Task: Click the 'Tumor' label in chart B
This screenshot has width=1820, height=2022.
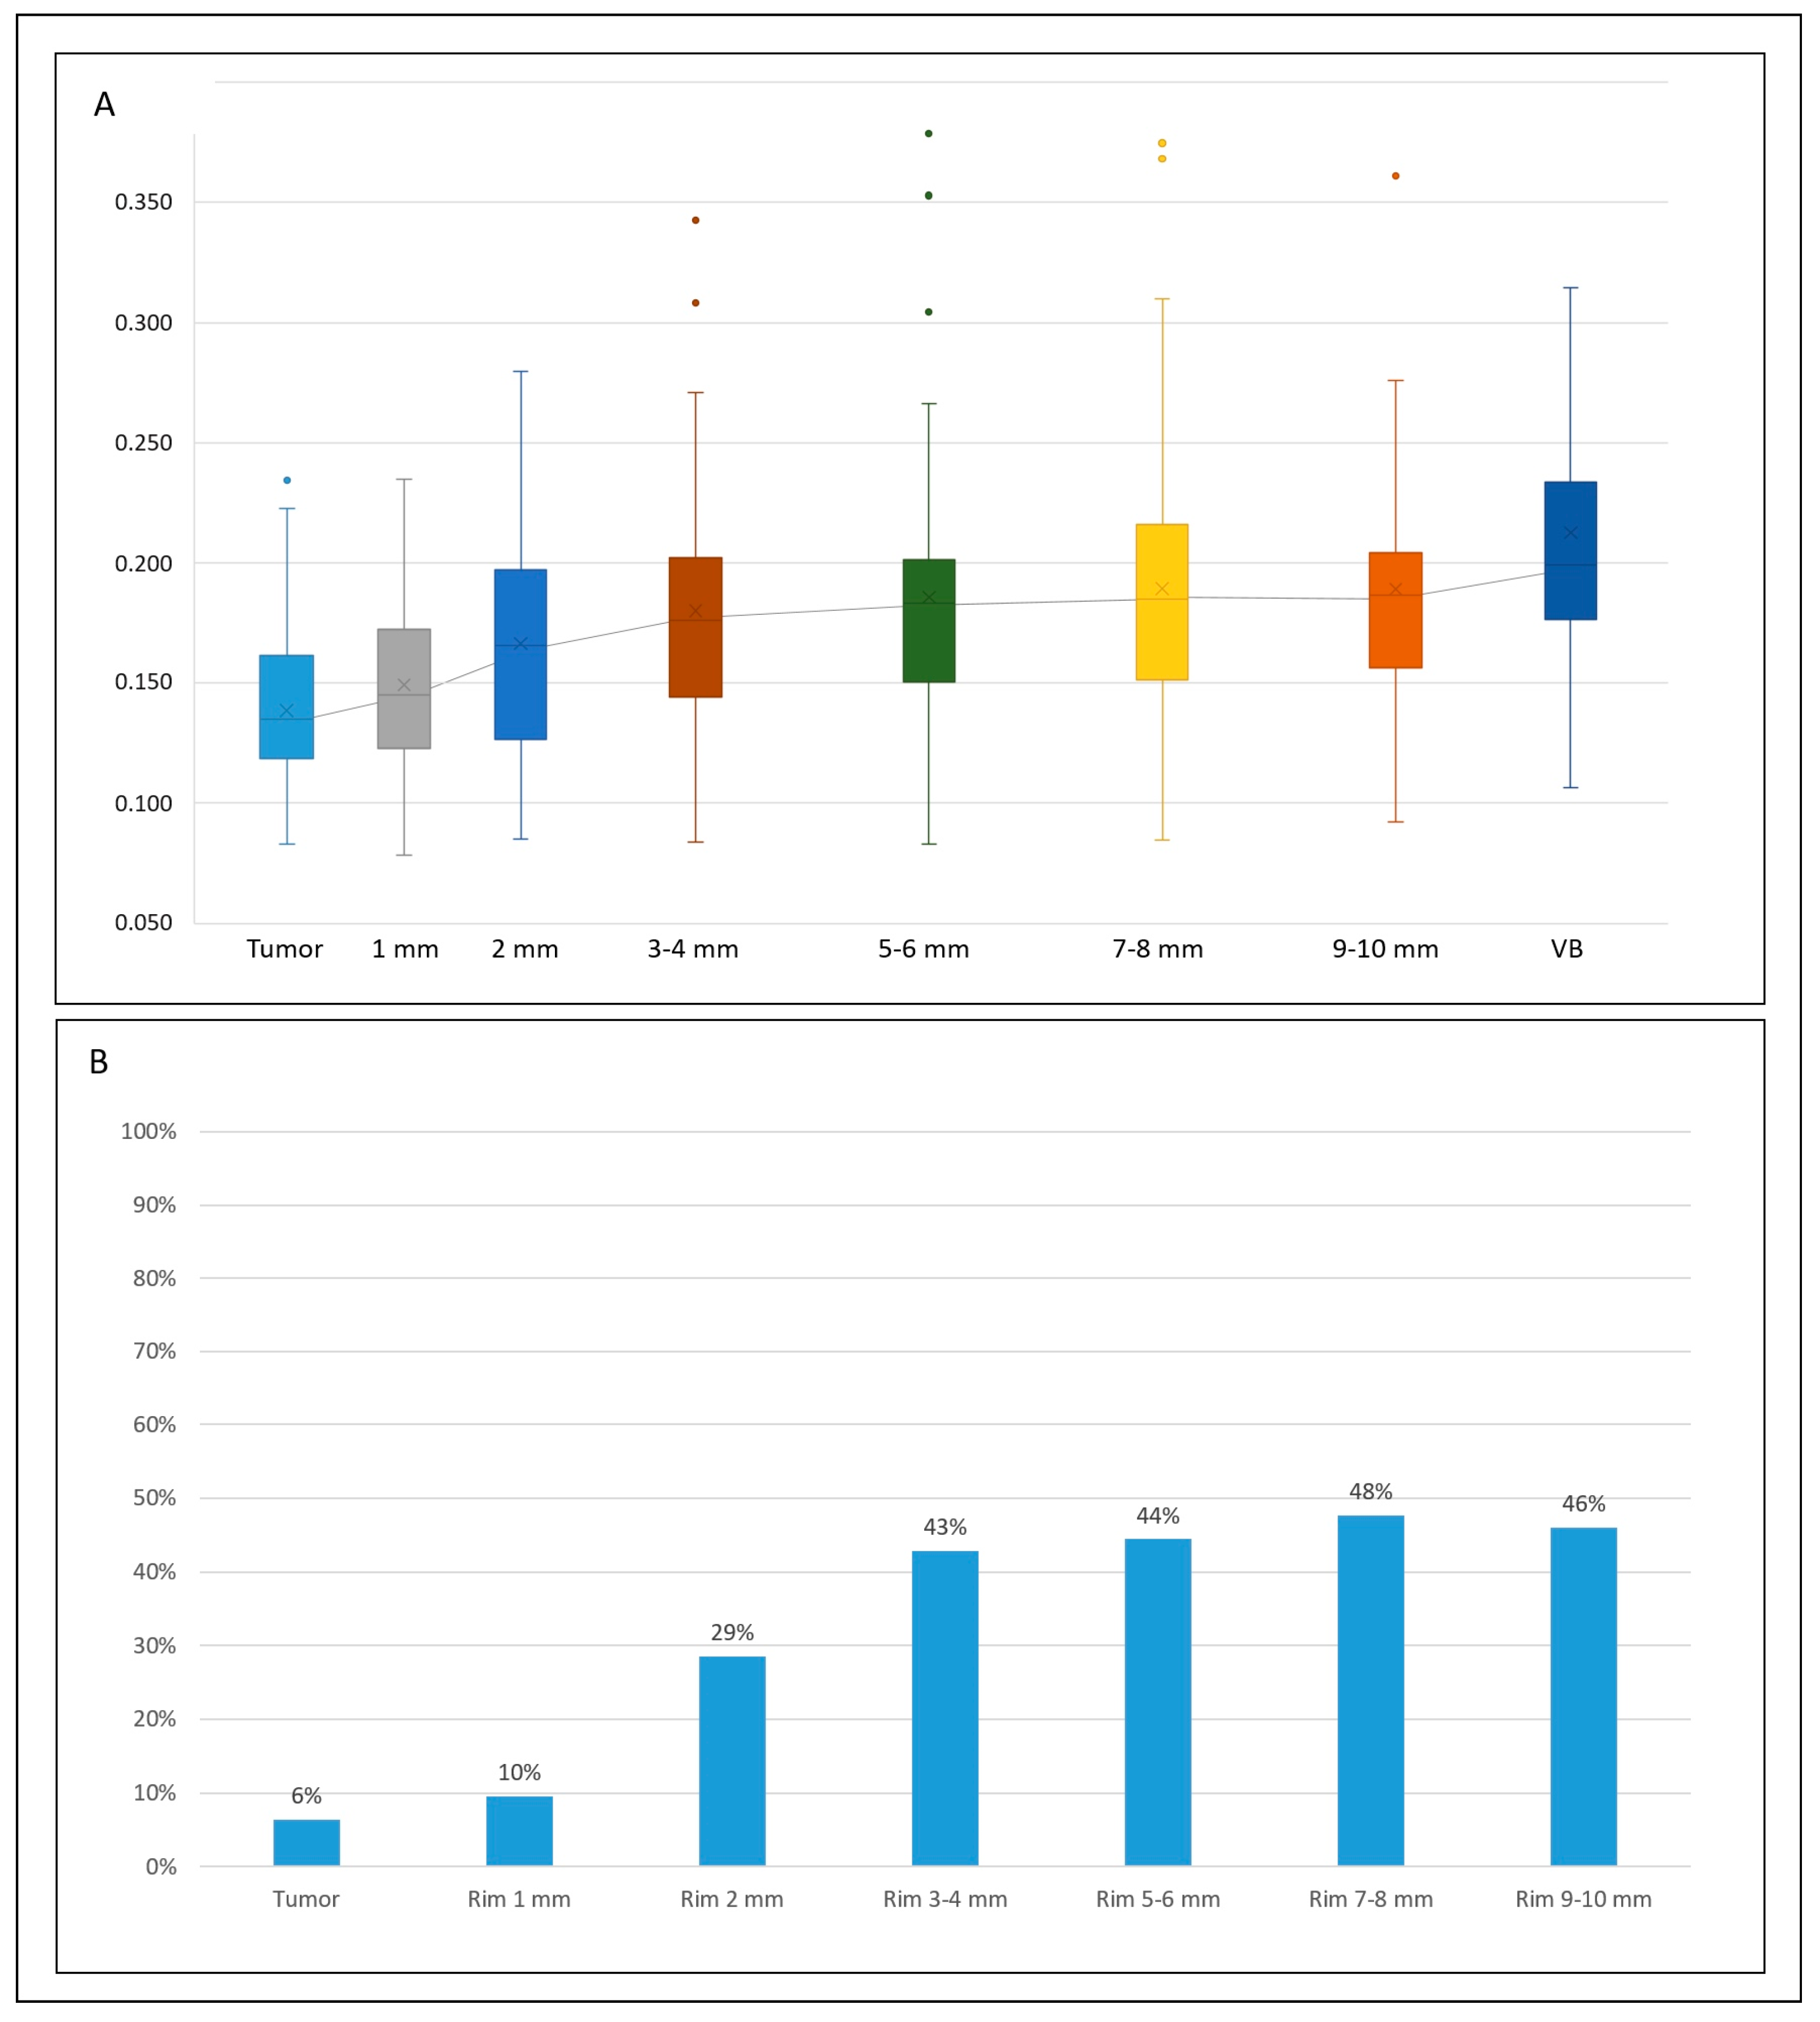Action: pyautogui.click(x=306, y=1899)
